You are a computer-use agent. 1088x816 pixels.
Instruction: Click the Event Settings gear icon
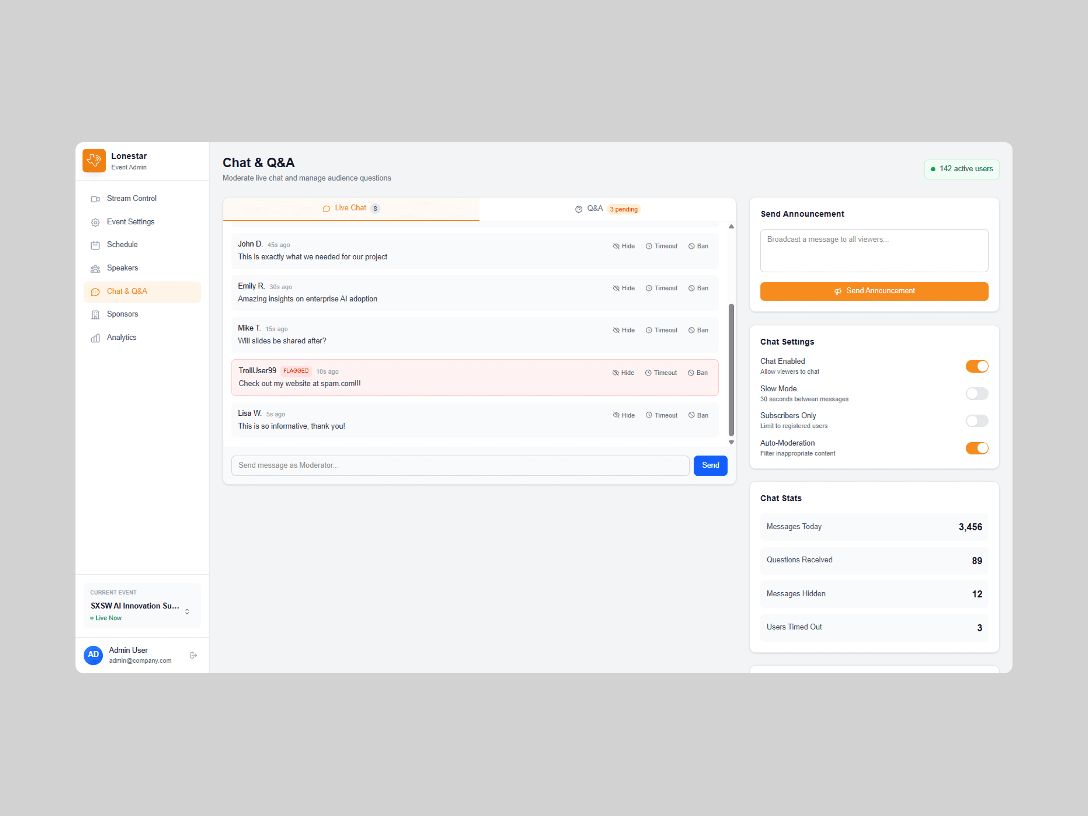click(x=96, y=222)
